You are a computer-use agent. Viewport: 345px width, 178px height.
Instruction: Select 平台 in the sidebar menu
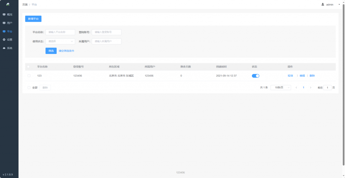coord(9,31)
